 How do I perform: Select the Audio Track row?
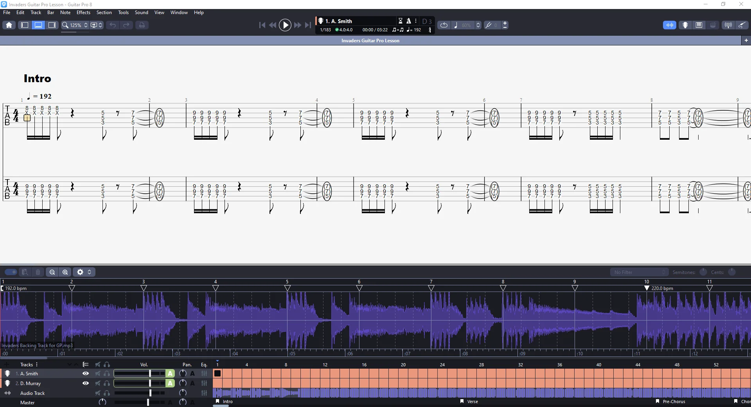(x=32, y=393)
